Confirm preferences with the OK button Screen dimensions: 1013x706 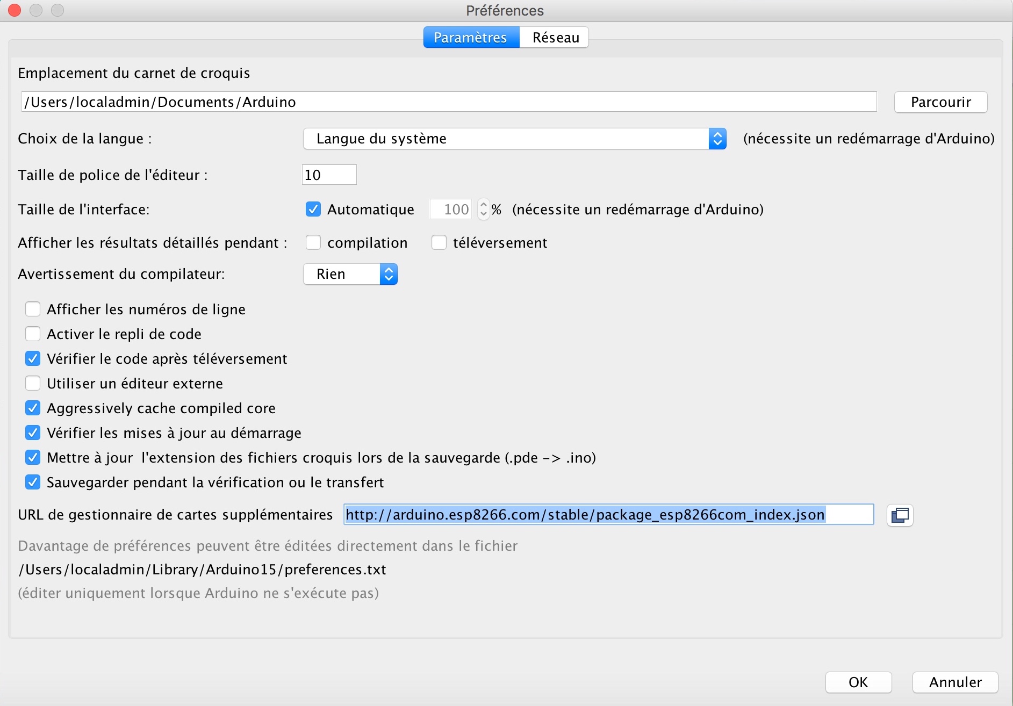858,682
